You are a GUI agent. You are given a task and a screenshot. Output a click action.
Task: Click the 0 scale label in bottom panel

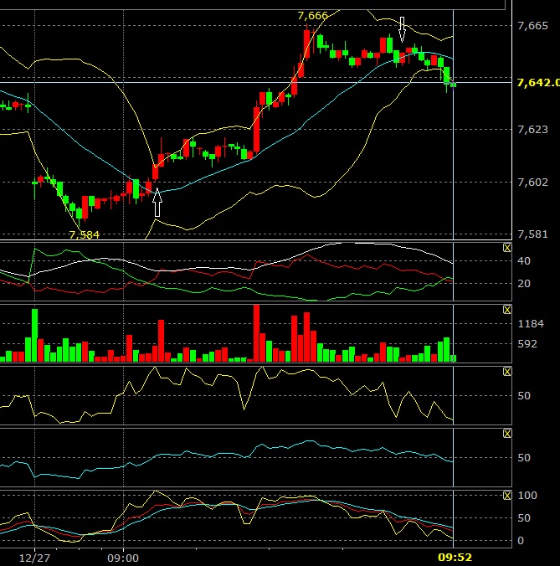(x=521, y=541)
